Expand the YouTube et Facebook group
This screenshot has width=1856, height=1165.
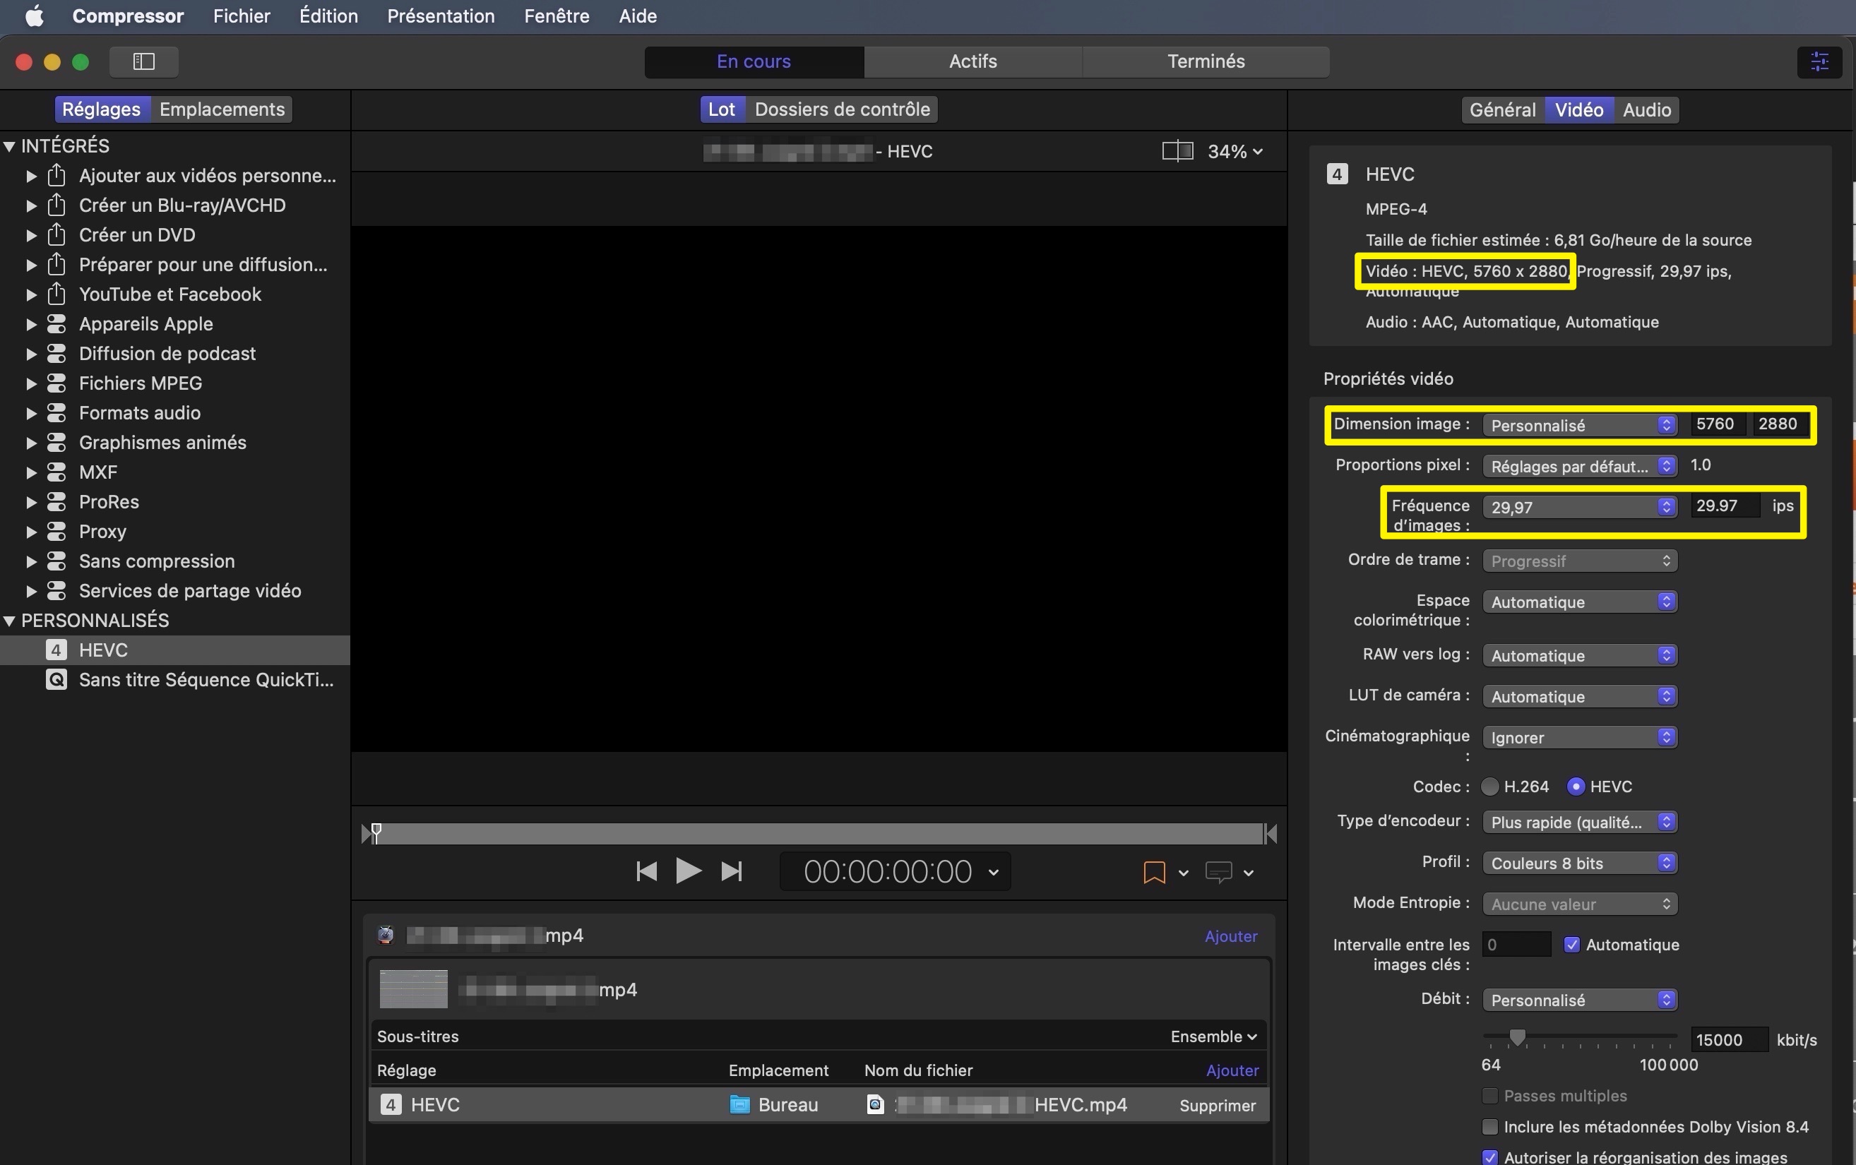point(31,294)
